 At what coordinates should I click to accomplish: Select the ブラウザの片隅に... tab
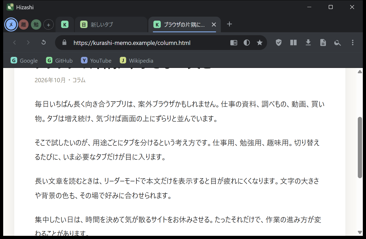pos(184,25)
